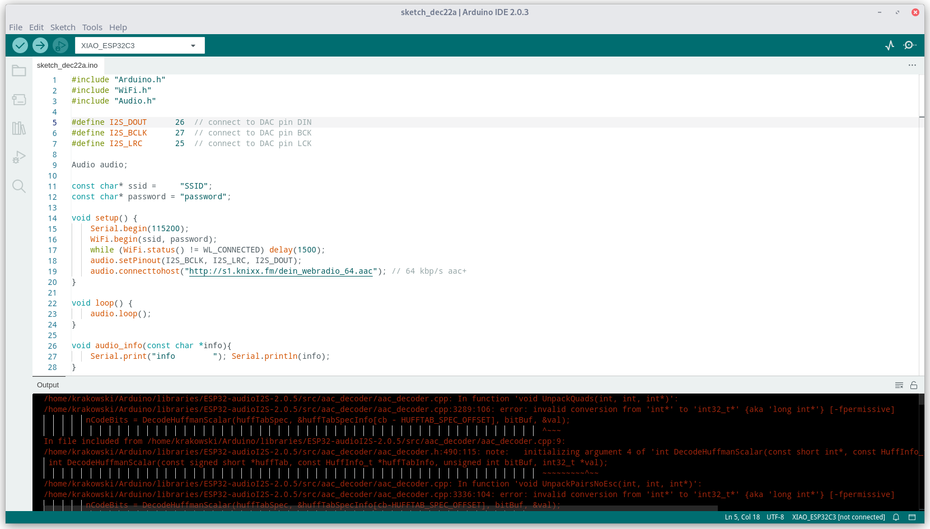Open the tab options menu via the ellipsis
Image resolution: width=930 pixels, height=529 pixels.
tap(912, 65)
